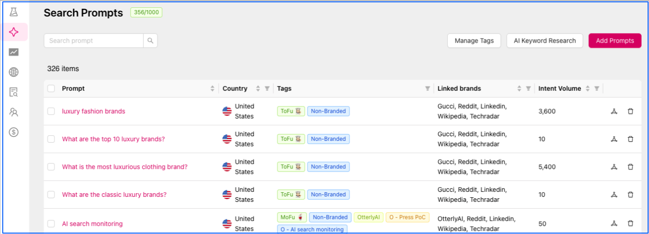Delete the luxury fashion brands prompt
Viewport: 649px width, 234px height.
(x=630, y=111)
